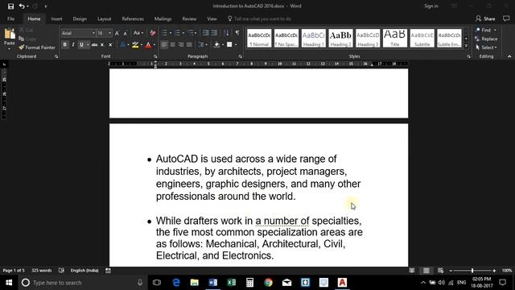Screen dimensions: 515x290
Task: Click the Share button
Action: click(485, 19)
